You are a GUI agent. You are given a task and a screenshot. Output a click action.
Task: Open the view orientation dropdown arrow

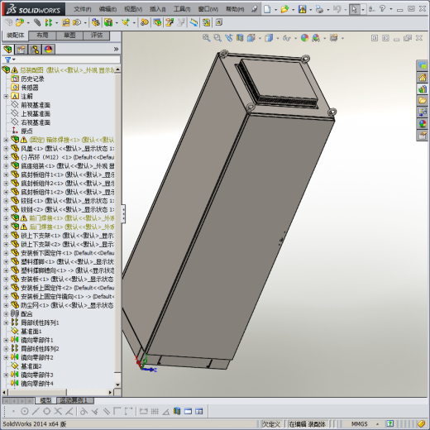coord(260,38)
